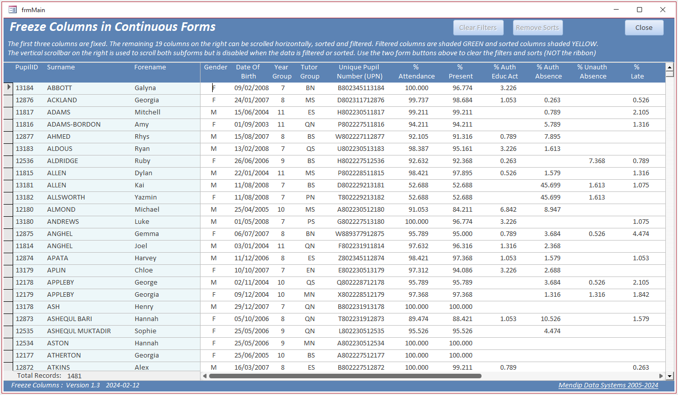The height and width of the screenshot is (395, 678).
Task: Click the Forename column header
Action: pyautogui.click(x=150, y=67)
